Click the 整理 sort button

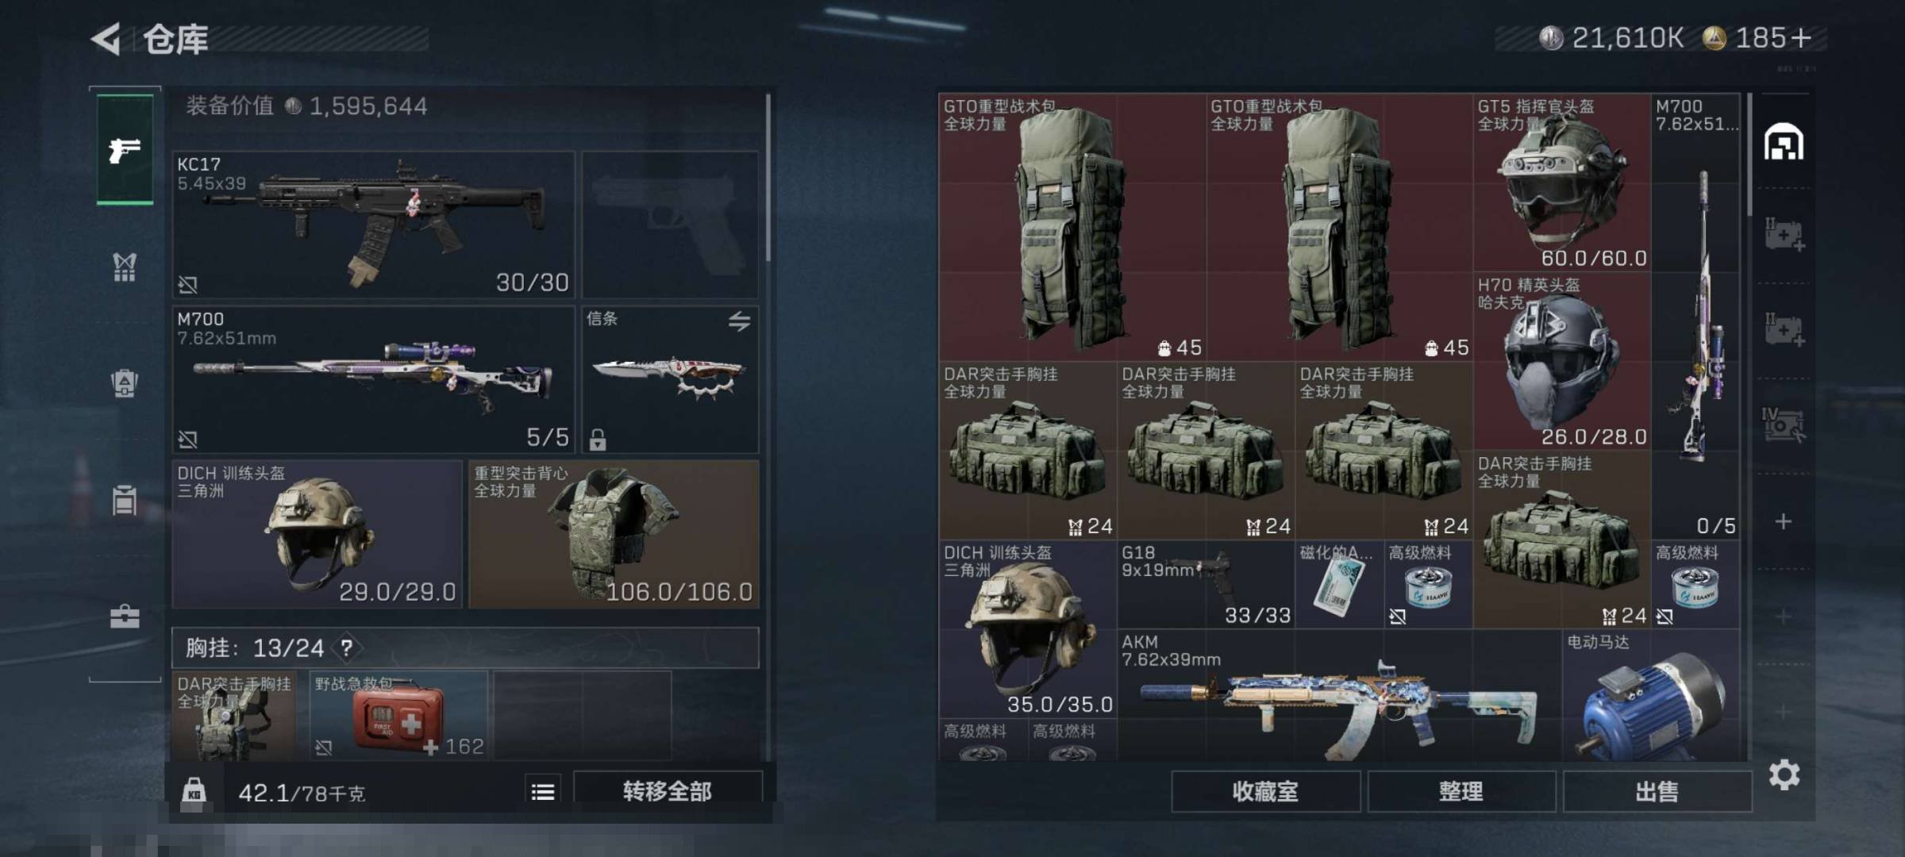click(1461, 791)
